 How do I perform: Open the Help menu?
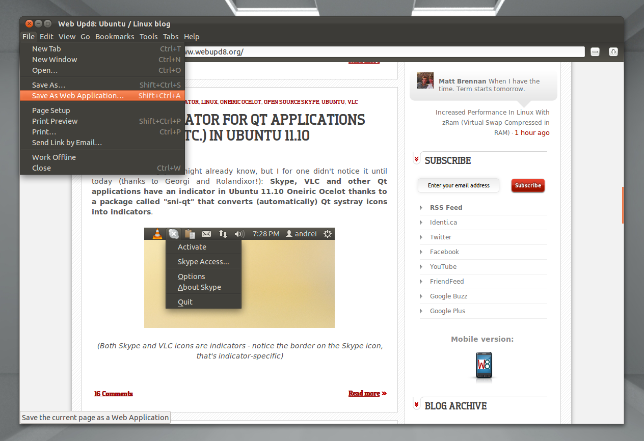coord(192,37)
